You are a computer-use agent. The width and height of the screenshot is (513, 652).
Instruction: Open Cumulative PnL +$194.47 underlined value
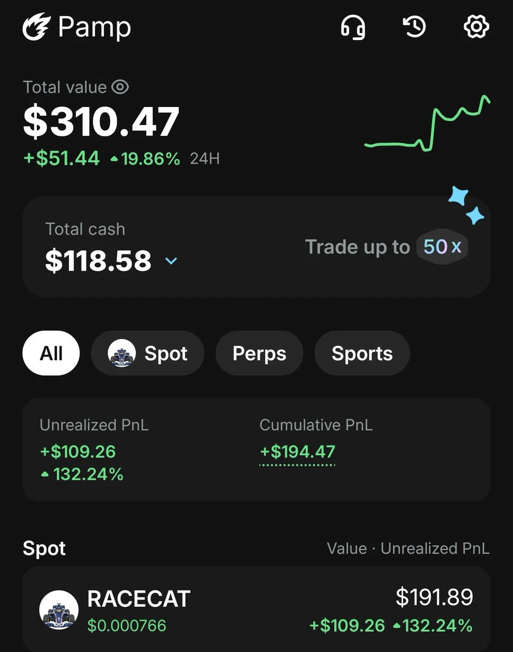(297, 453)
